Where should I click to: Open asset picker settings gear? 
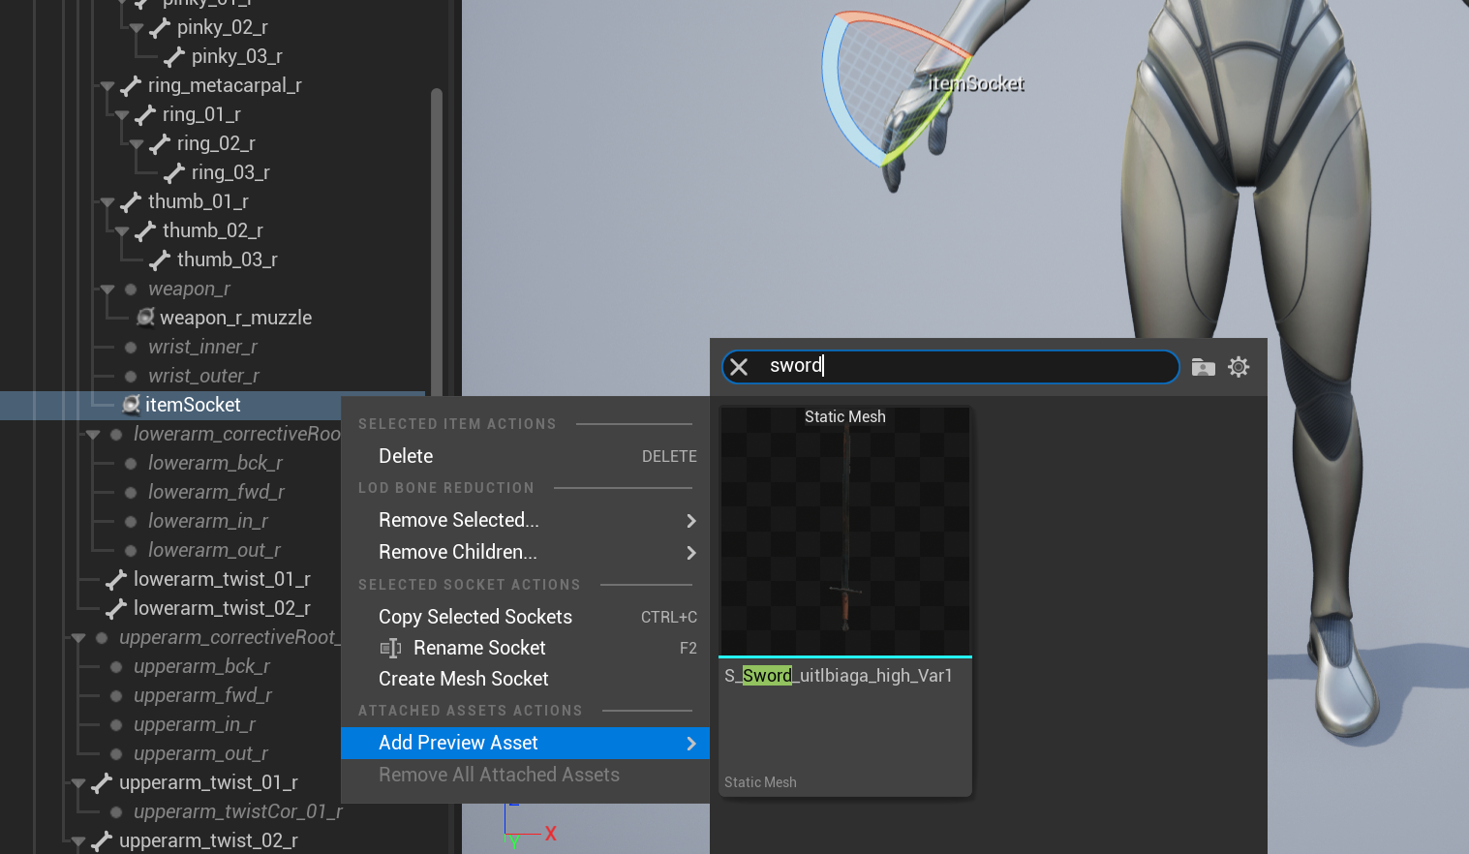coord(1239,367)
